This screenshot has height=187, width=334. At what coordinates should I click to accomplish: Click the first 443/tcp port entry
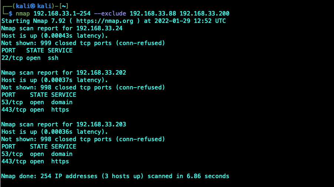(14, 110)
